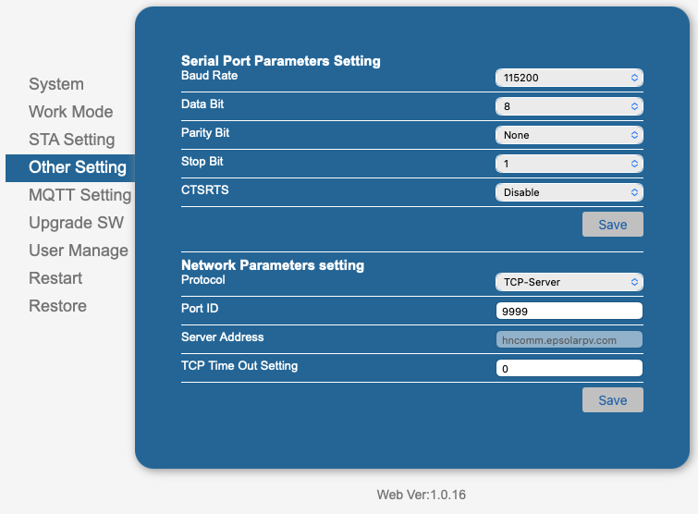
Task: Open the Baud Rate dropdown
Action: pyautogui.click(x=569, y=78)
